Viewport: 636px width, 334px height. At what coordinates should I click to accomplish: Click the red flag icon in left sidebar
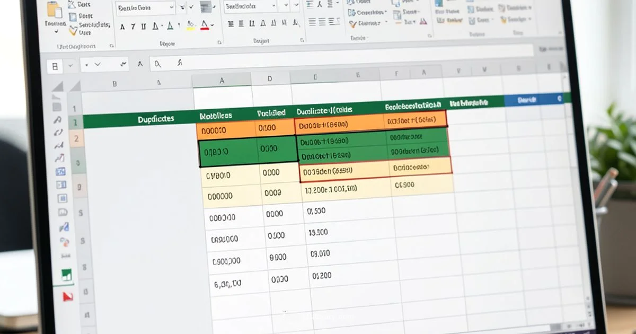click(x=68, y=296)
